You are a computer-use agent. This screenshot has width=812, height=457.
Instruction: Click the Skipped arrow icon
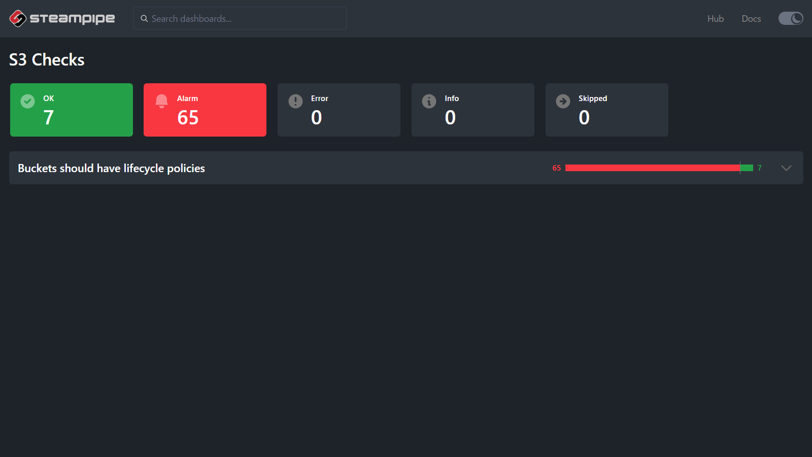[563, 101]
